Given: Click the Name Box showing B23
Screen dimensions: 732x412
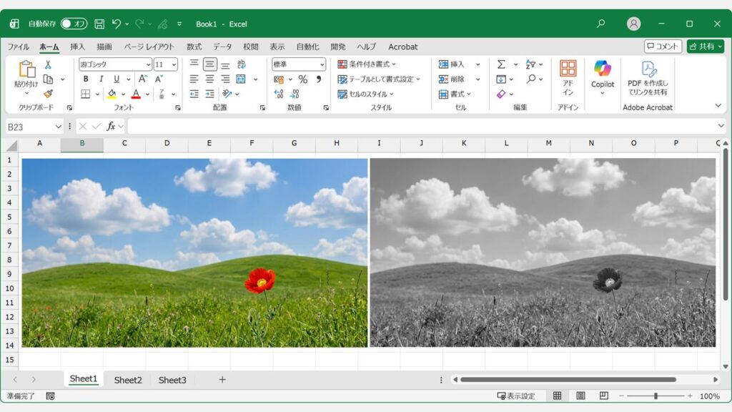Looking at the screenshot, I should 30,127.
